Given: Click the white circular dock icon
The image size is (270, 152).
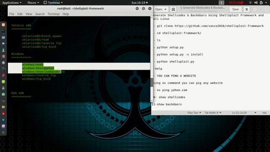Looking at the screenshot, I should [x=3, y=63].
